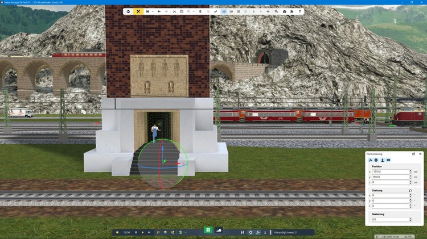Toggle gizmo axes icon in Positionierung panel

click(371, 160)
